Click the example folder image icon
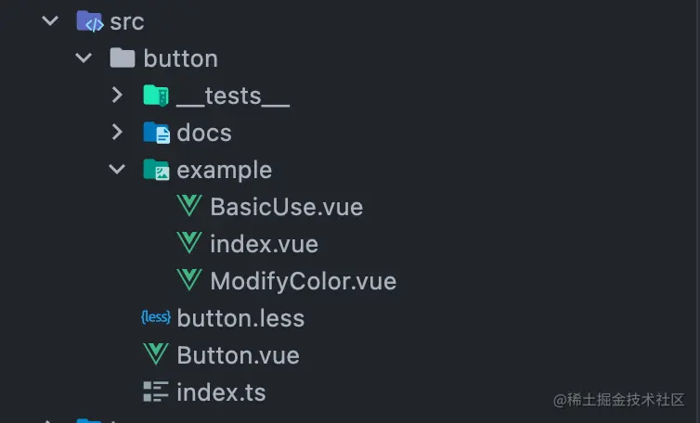Screen dimensions: 700x423 click(x=156, y=170)
